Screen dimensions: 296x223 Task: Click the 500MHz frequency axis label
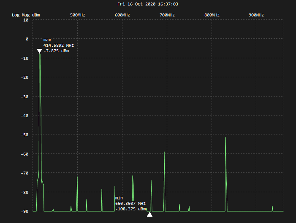pos(78,15)
